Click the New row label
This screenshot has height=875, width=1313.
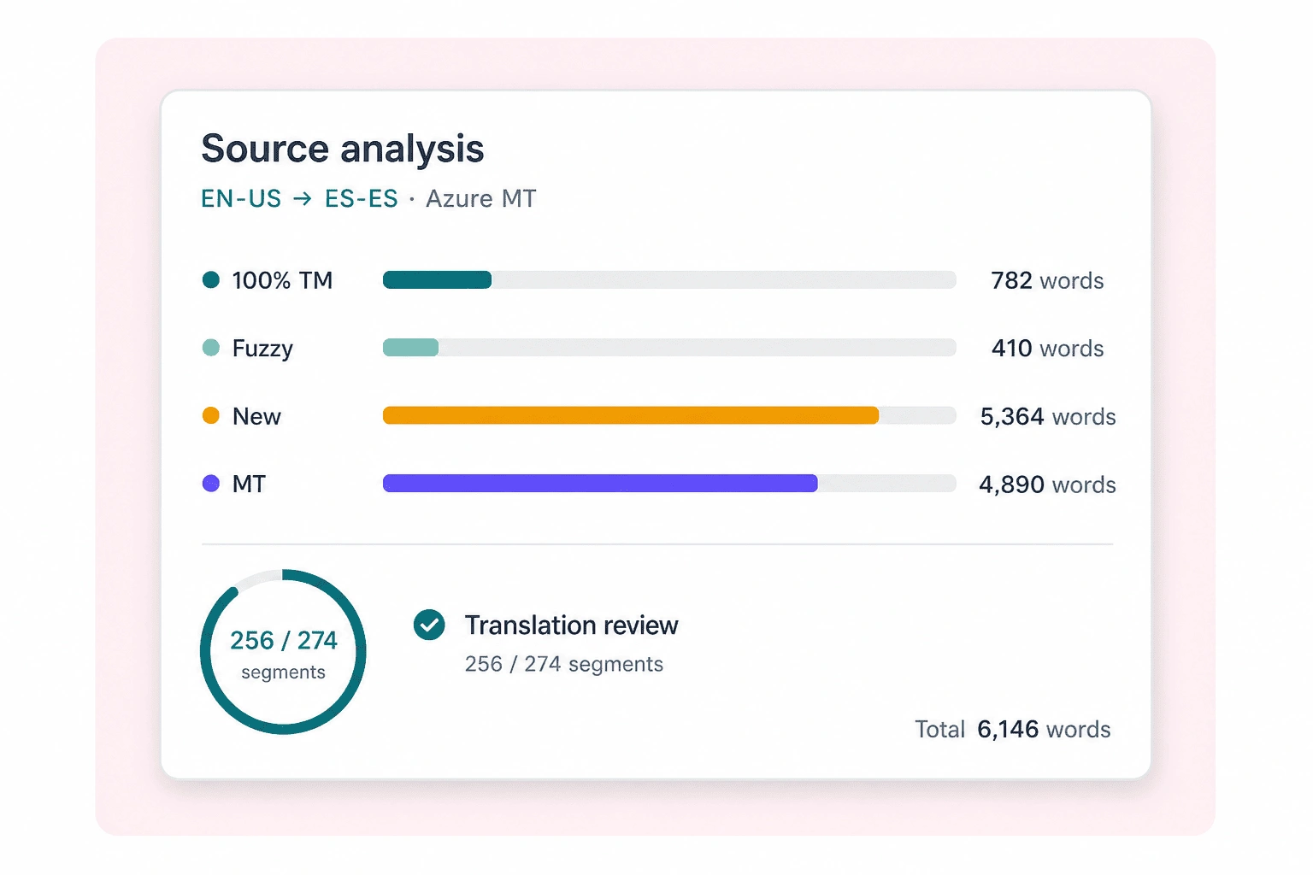[256, 416]
